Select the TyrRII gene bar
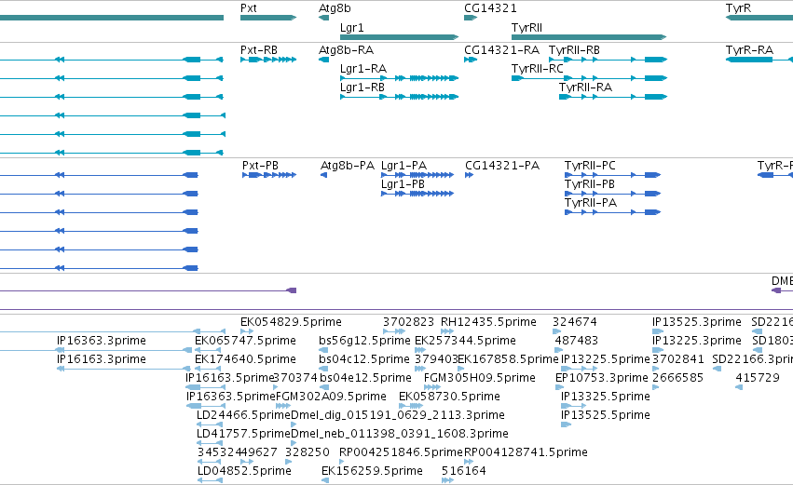This screenshot has height=485, width=793. click(589, 37)
